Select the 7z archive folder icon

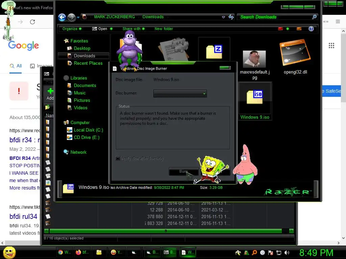[214, 51]
